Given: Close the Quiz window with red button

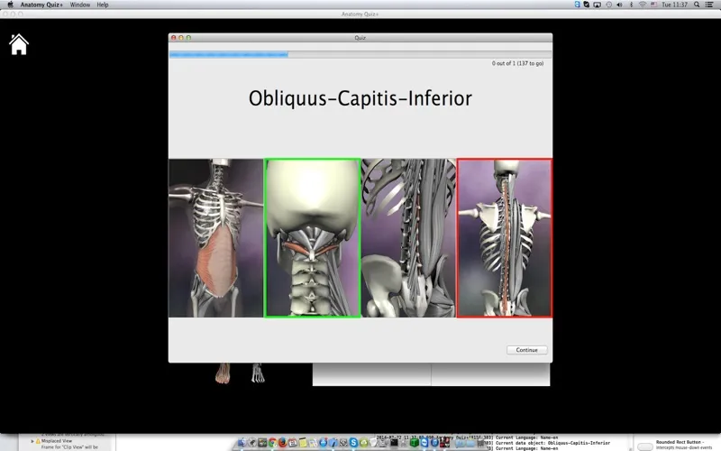Looking at the screenshot, I should (x=173, y=38).
